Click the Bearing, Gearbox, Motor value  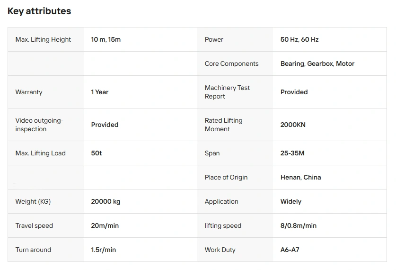[317, 63]
